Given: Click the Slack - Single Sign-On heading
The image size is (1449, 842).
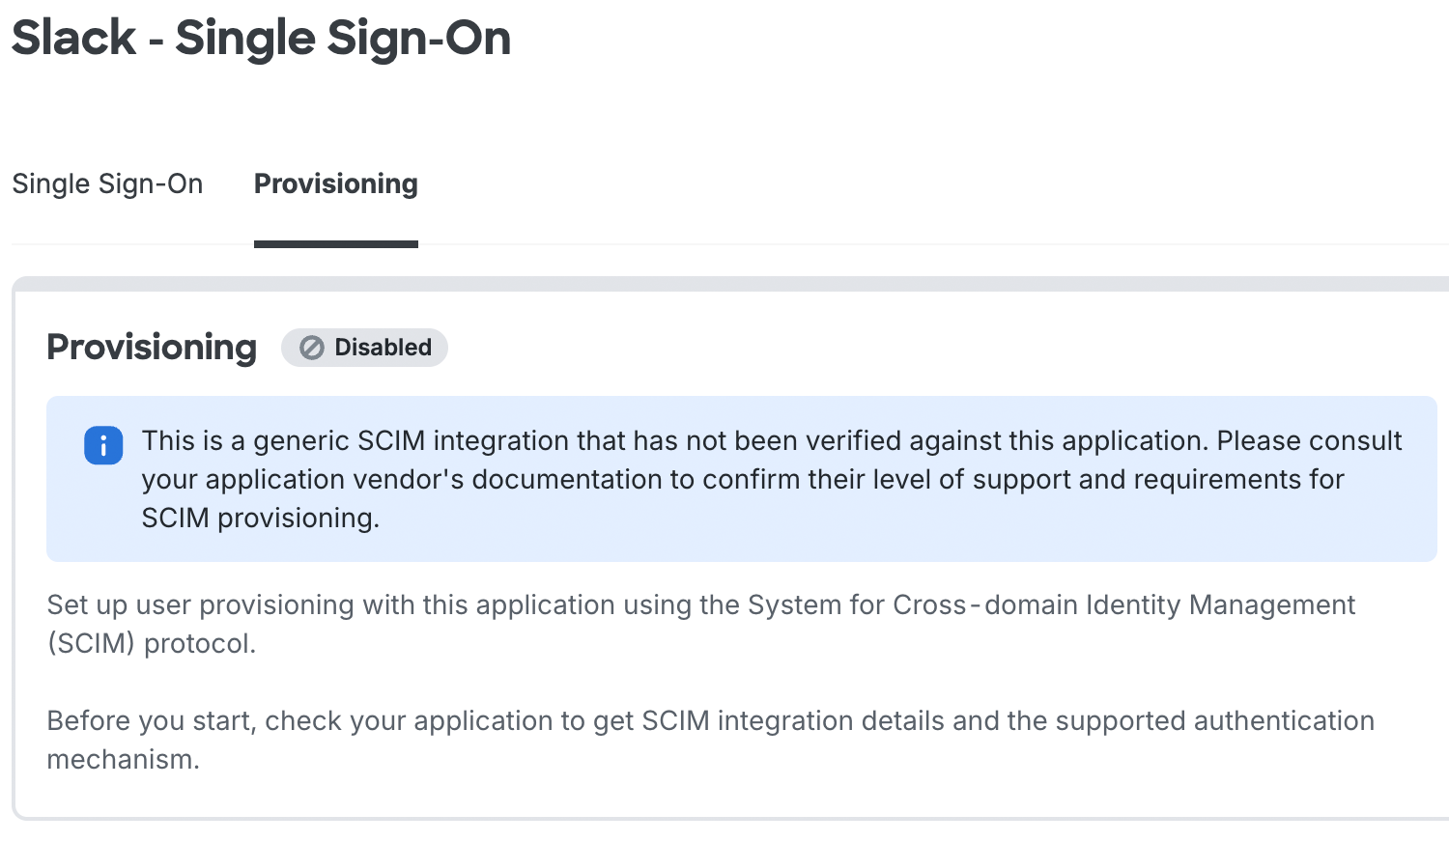Looking at the screenshot, I should 261,39.
